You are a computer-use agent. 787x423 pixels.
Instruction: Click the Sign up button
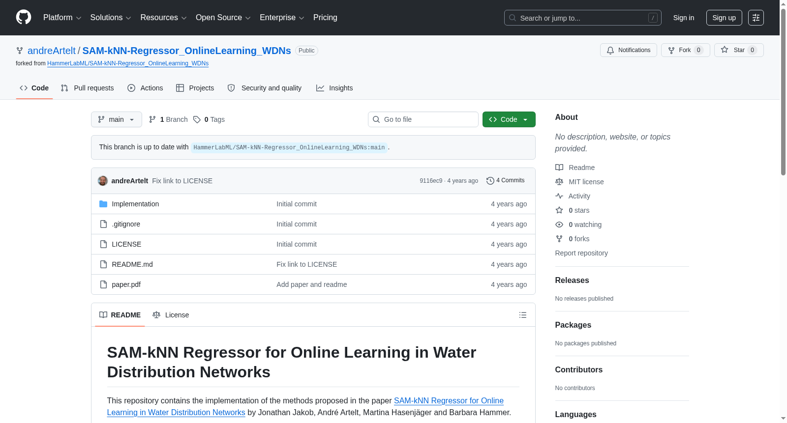click(x=724, y=18)
